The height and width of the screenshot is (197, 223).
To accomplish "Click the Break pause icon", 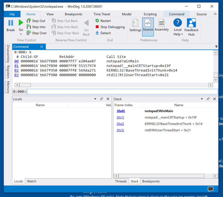I will 11,23.
